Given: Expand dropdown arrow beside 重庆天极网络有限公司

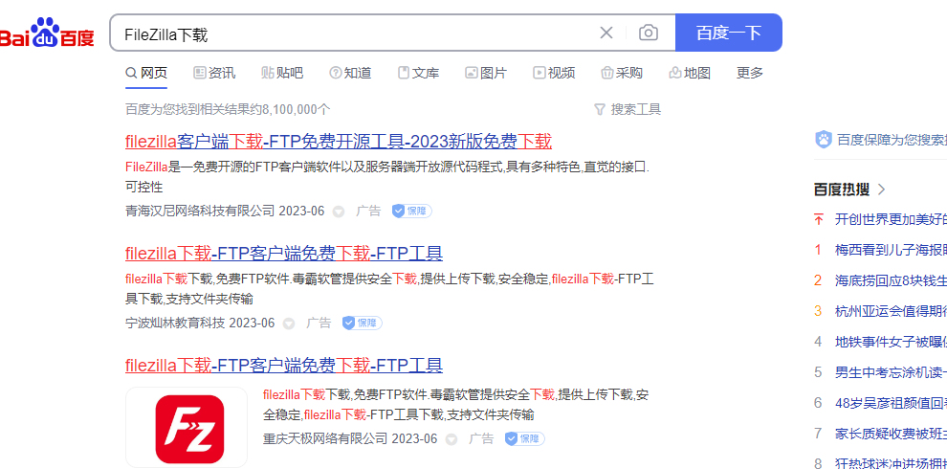Looking at the screenshot, I should coord(451,439).
